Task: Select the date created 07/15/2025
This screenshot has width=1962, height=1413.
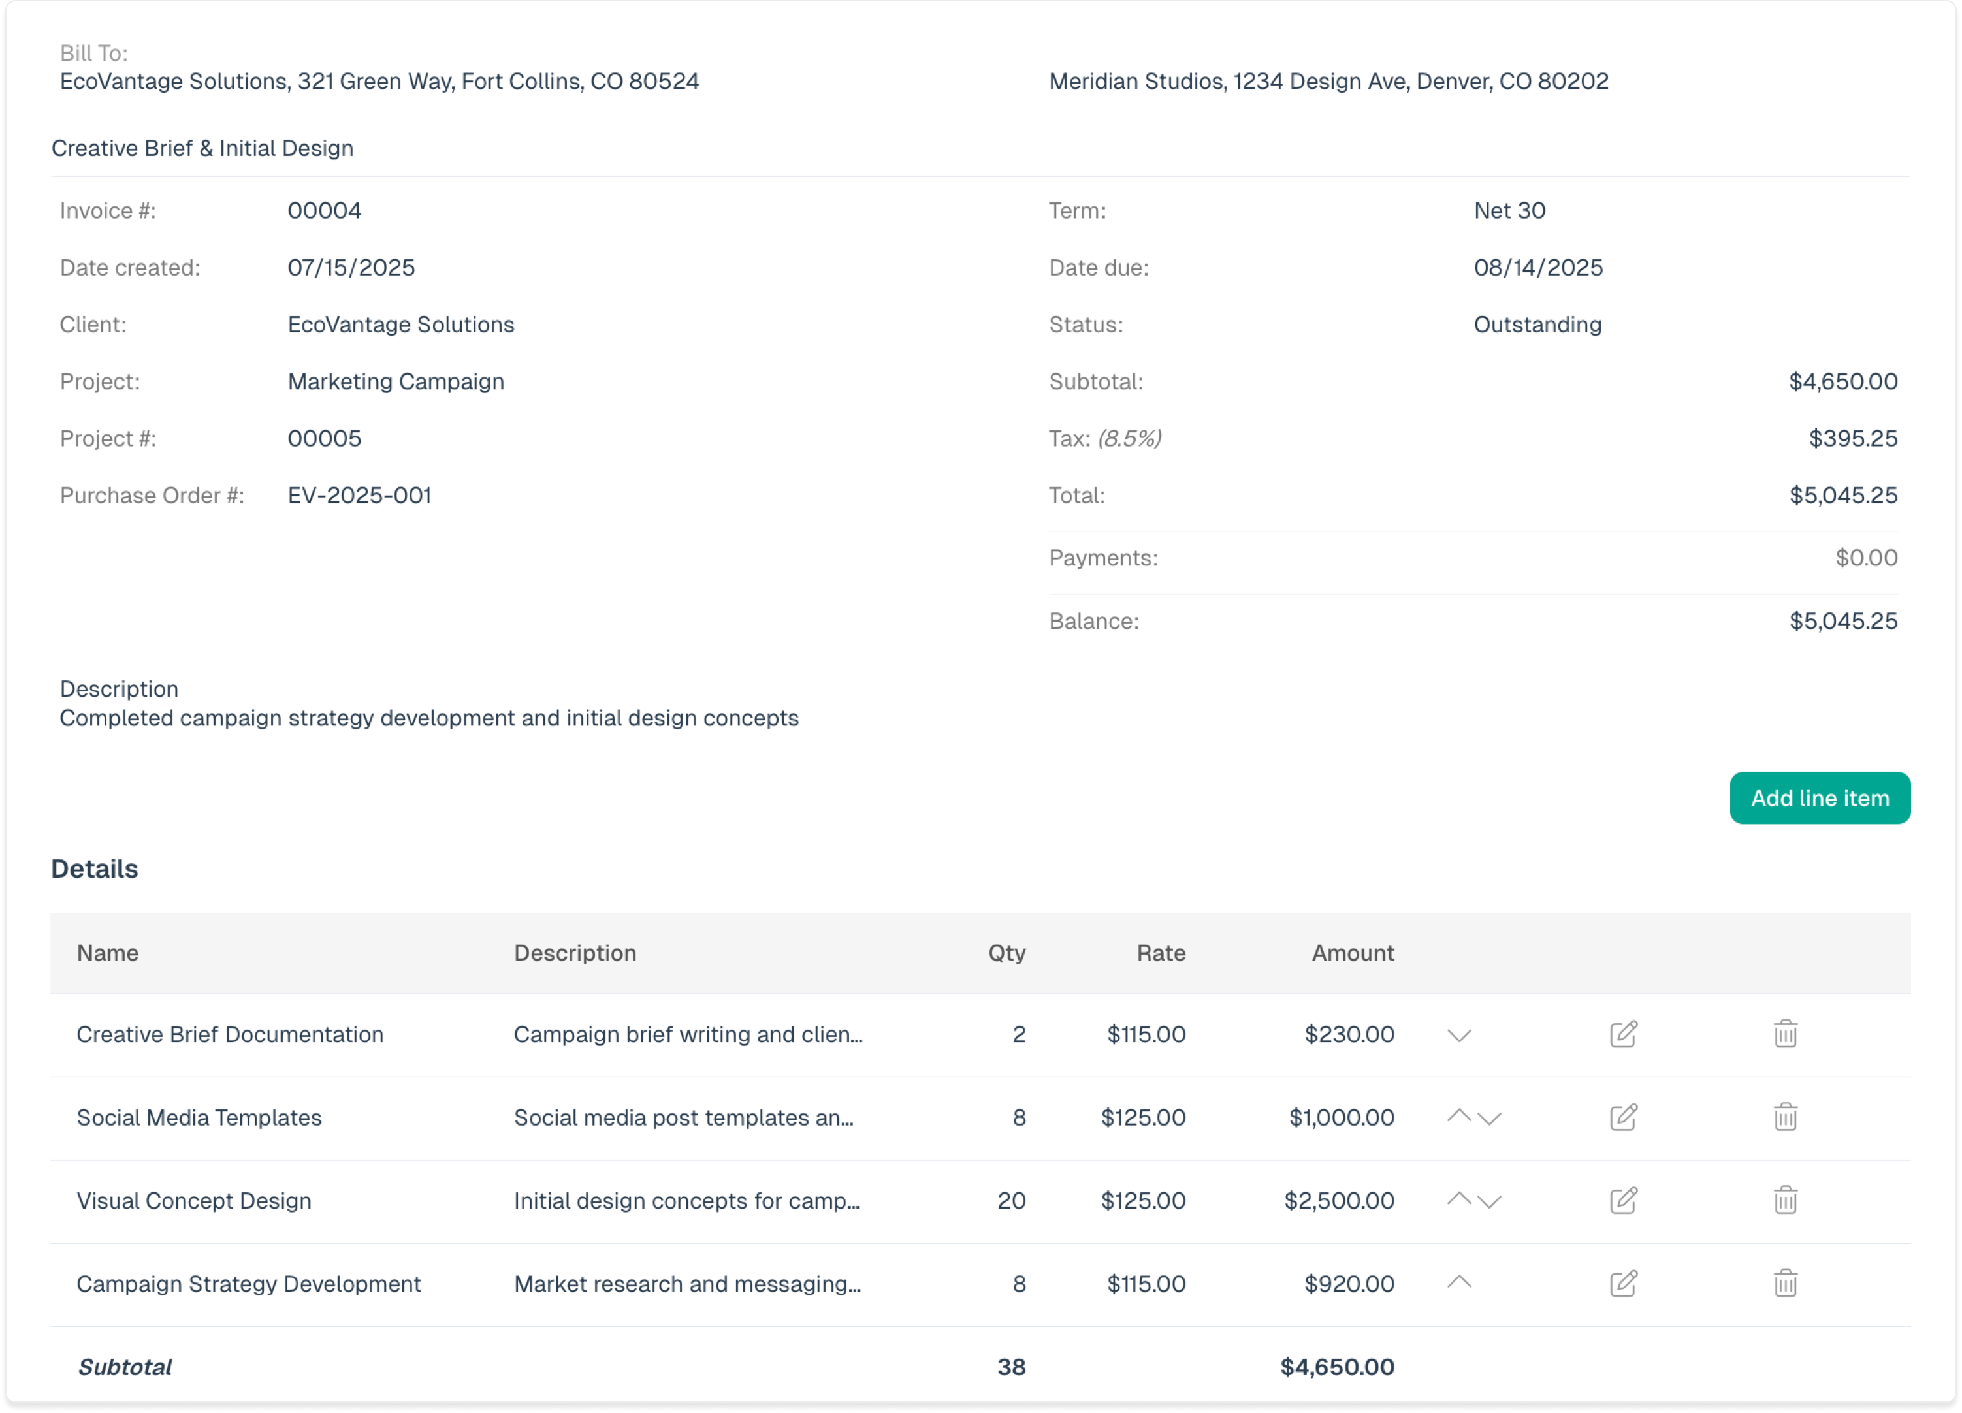Action: click(351, 267)
